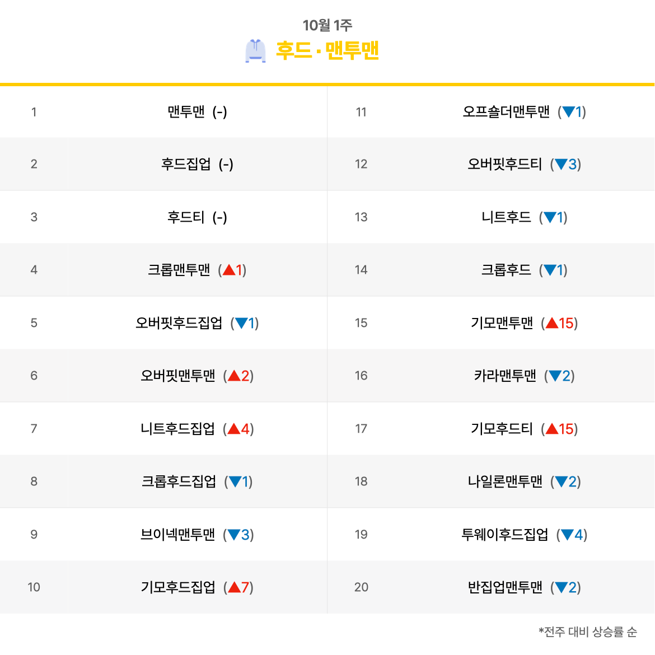Screen dimensions: 655x655
Task: Select the rank 1 keyword 맨투맨
Action: [x=186, y=111]
